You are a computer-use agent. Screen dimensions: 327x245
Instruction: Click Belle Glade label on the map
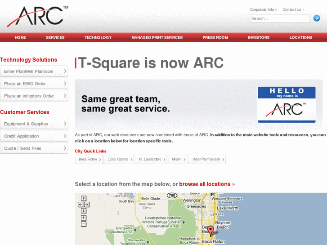click(x=151, y=199)
